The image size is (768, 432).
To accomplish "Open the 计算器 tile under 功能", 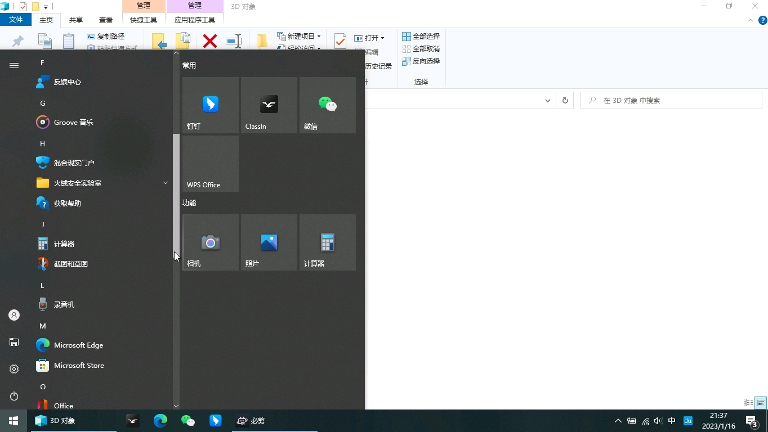I will click(x=328, y=242).
